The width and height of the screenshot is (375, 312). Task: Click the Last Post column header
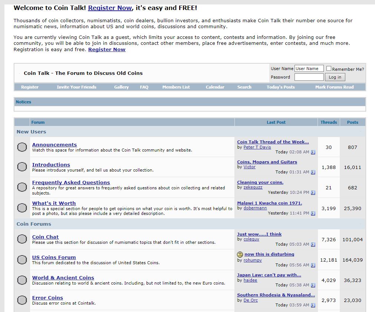coord(276,122)
